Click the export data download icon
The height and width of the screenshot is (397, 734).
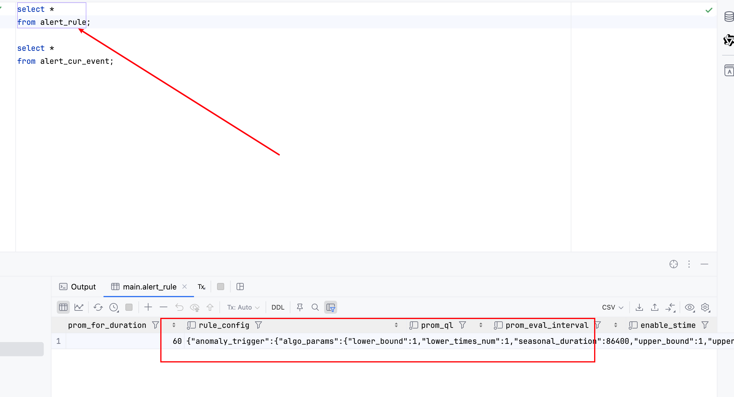coord(639,307)
